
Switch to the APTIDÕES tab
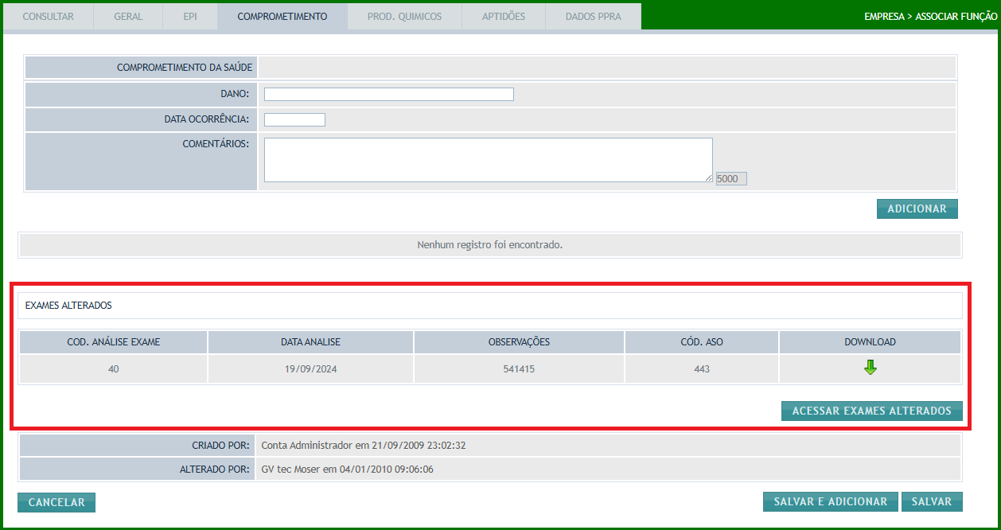click(504, 17)
